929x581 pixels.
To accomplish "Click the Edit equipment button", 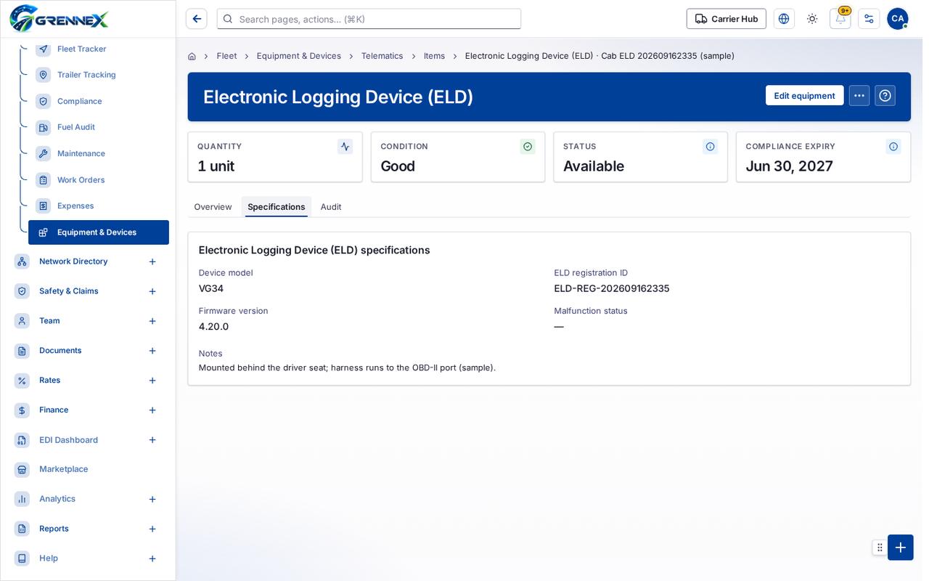I will [804, 96].
